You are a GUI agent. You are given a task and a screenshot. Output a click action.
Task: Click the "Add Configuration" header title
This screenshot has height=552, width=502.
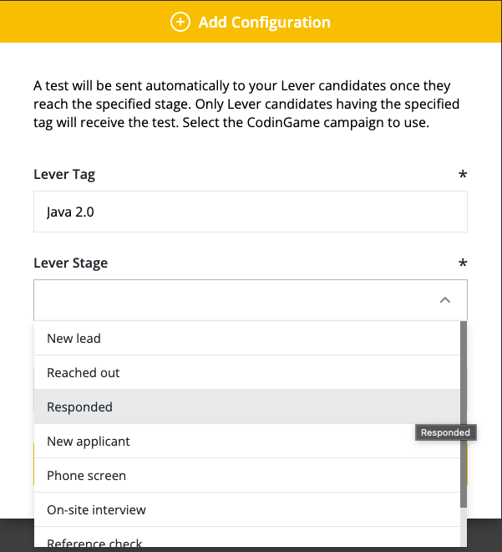pos(264,23)
